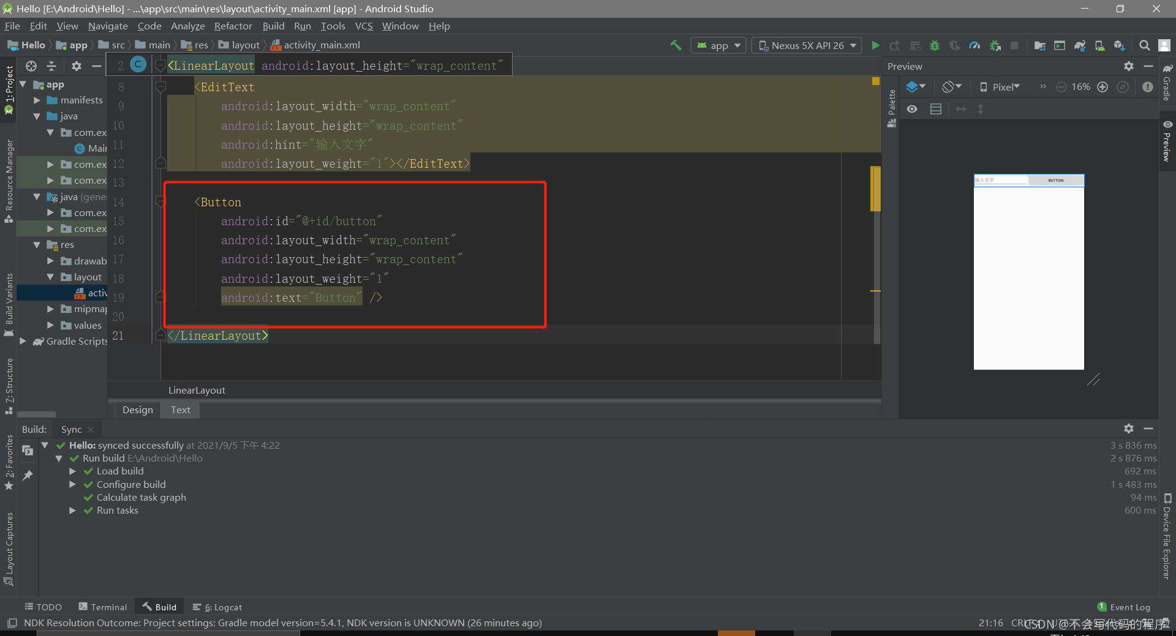Click related class icon in editor gutter
Image resolution: width=1176 pixels, height=636 pixels.
[139, 64]
